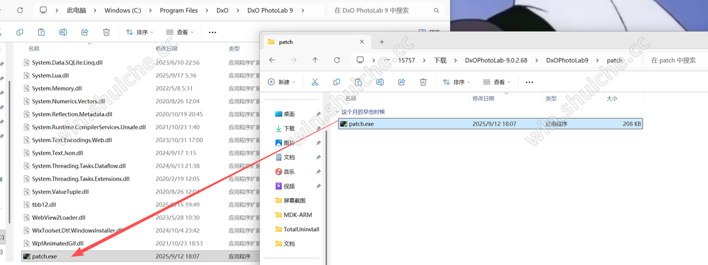
Task: Click the Delete trash icon in the patch window
Action: 423,82
